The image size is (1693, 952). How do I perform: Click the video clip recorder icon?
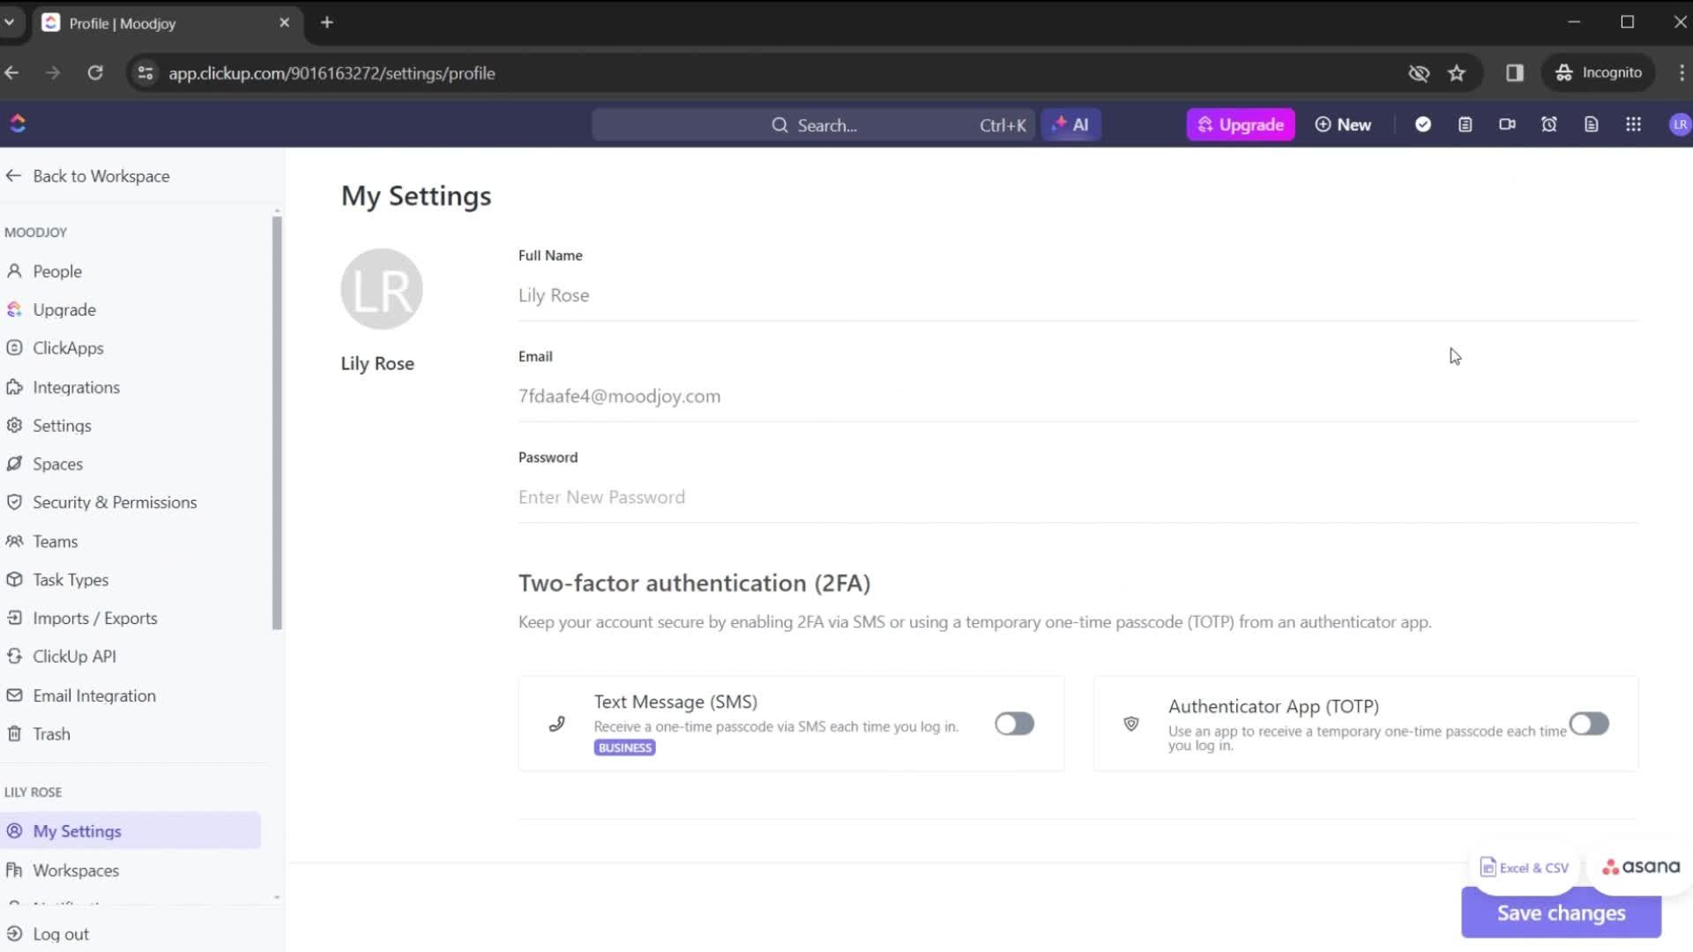click(x=1507, y=125)
